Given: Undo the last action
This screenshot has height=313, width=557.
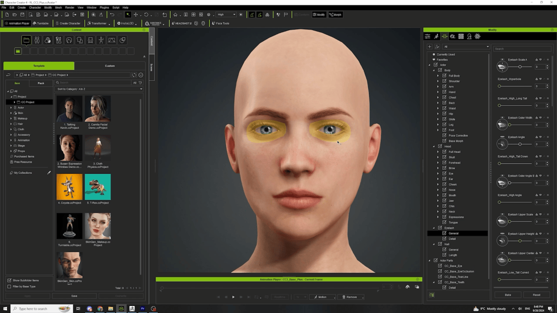Looking at the screenshot, I should 112,15.
